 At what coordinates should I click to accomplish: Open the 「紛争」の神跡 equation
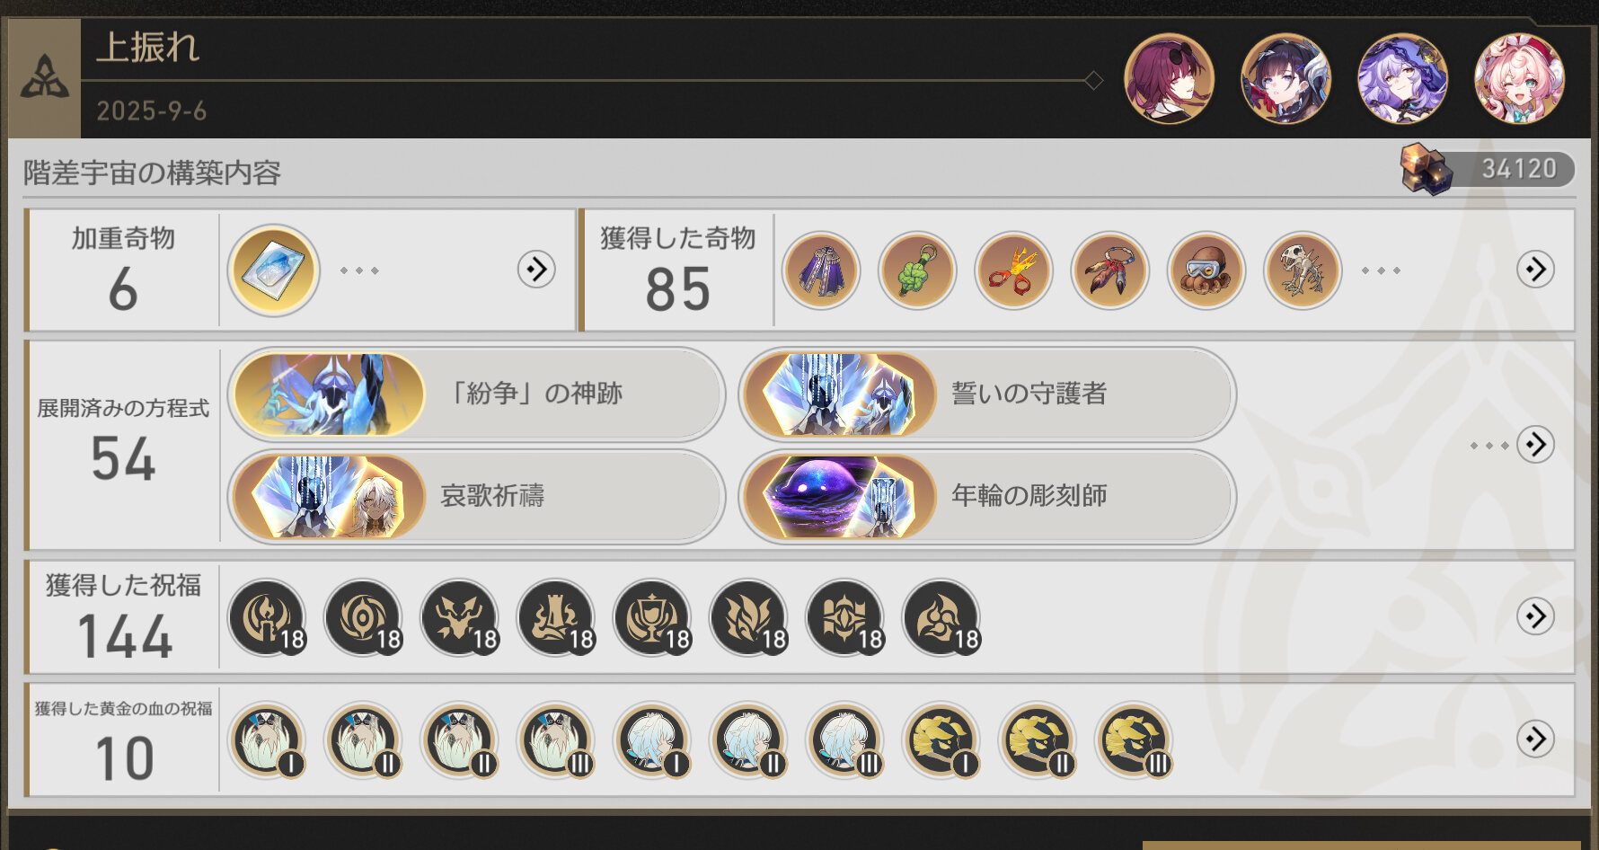click(x=476, y=394)
